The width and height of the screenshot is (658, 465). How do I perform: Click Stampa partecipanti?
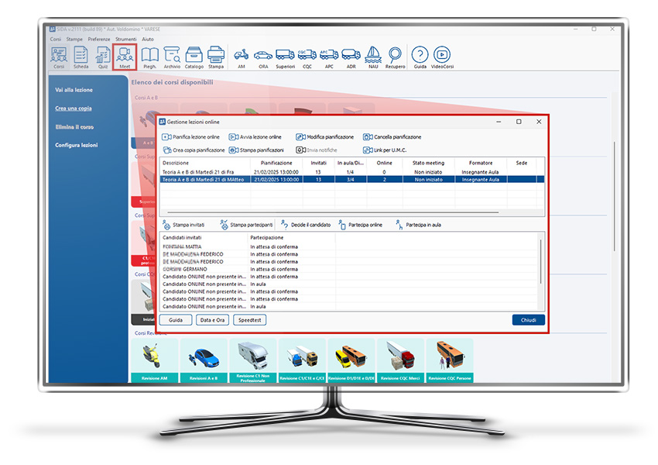click(247, 225)
